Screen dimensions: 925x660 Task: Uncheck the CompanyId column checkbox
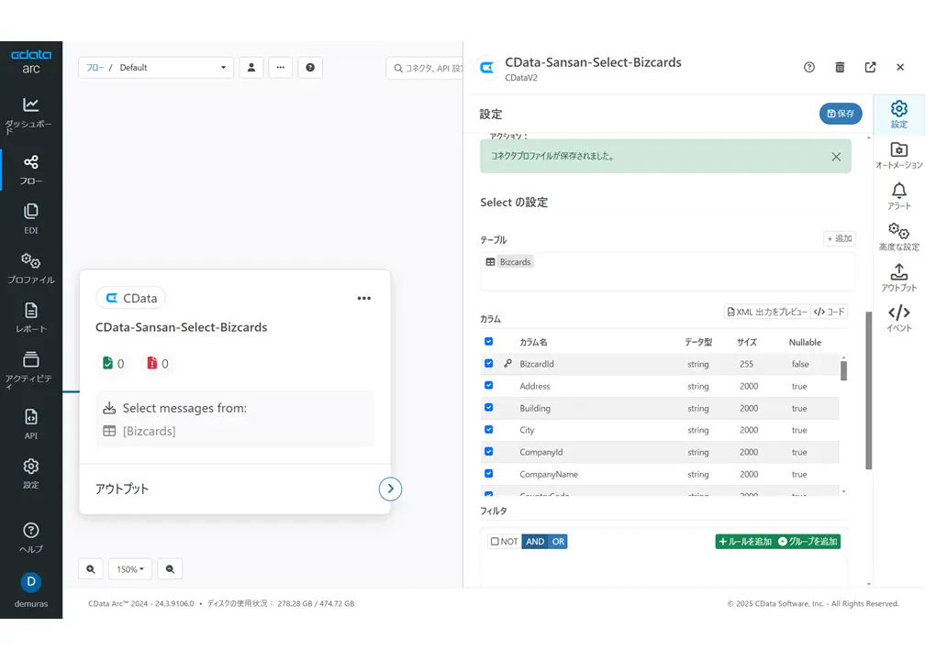point(488,451)
